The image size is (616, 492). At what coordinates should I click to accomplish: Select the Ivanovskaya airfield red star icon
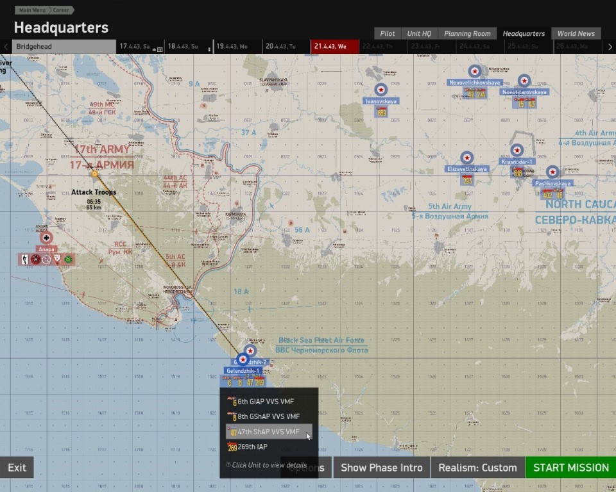tap(381, 90)
